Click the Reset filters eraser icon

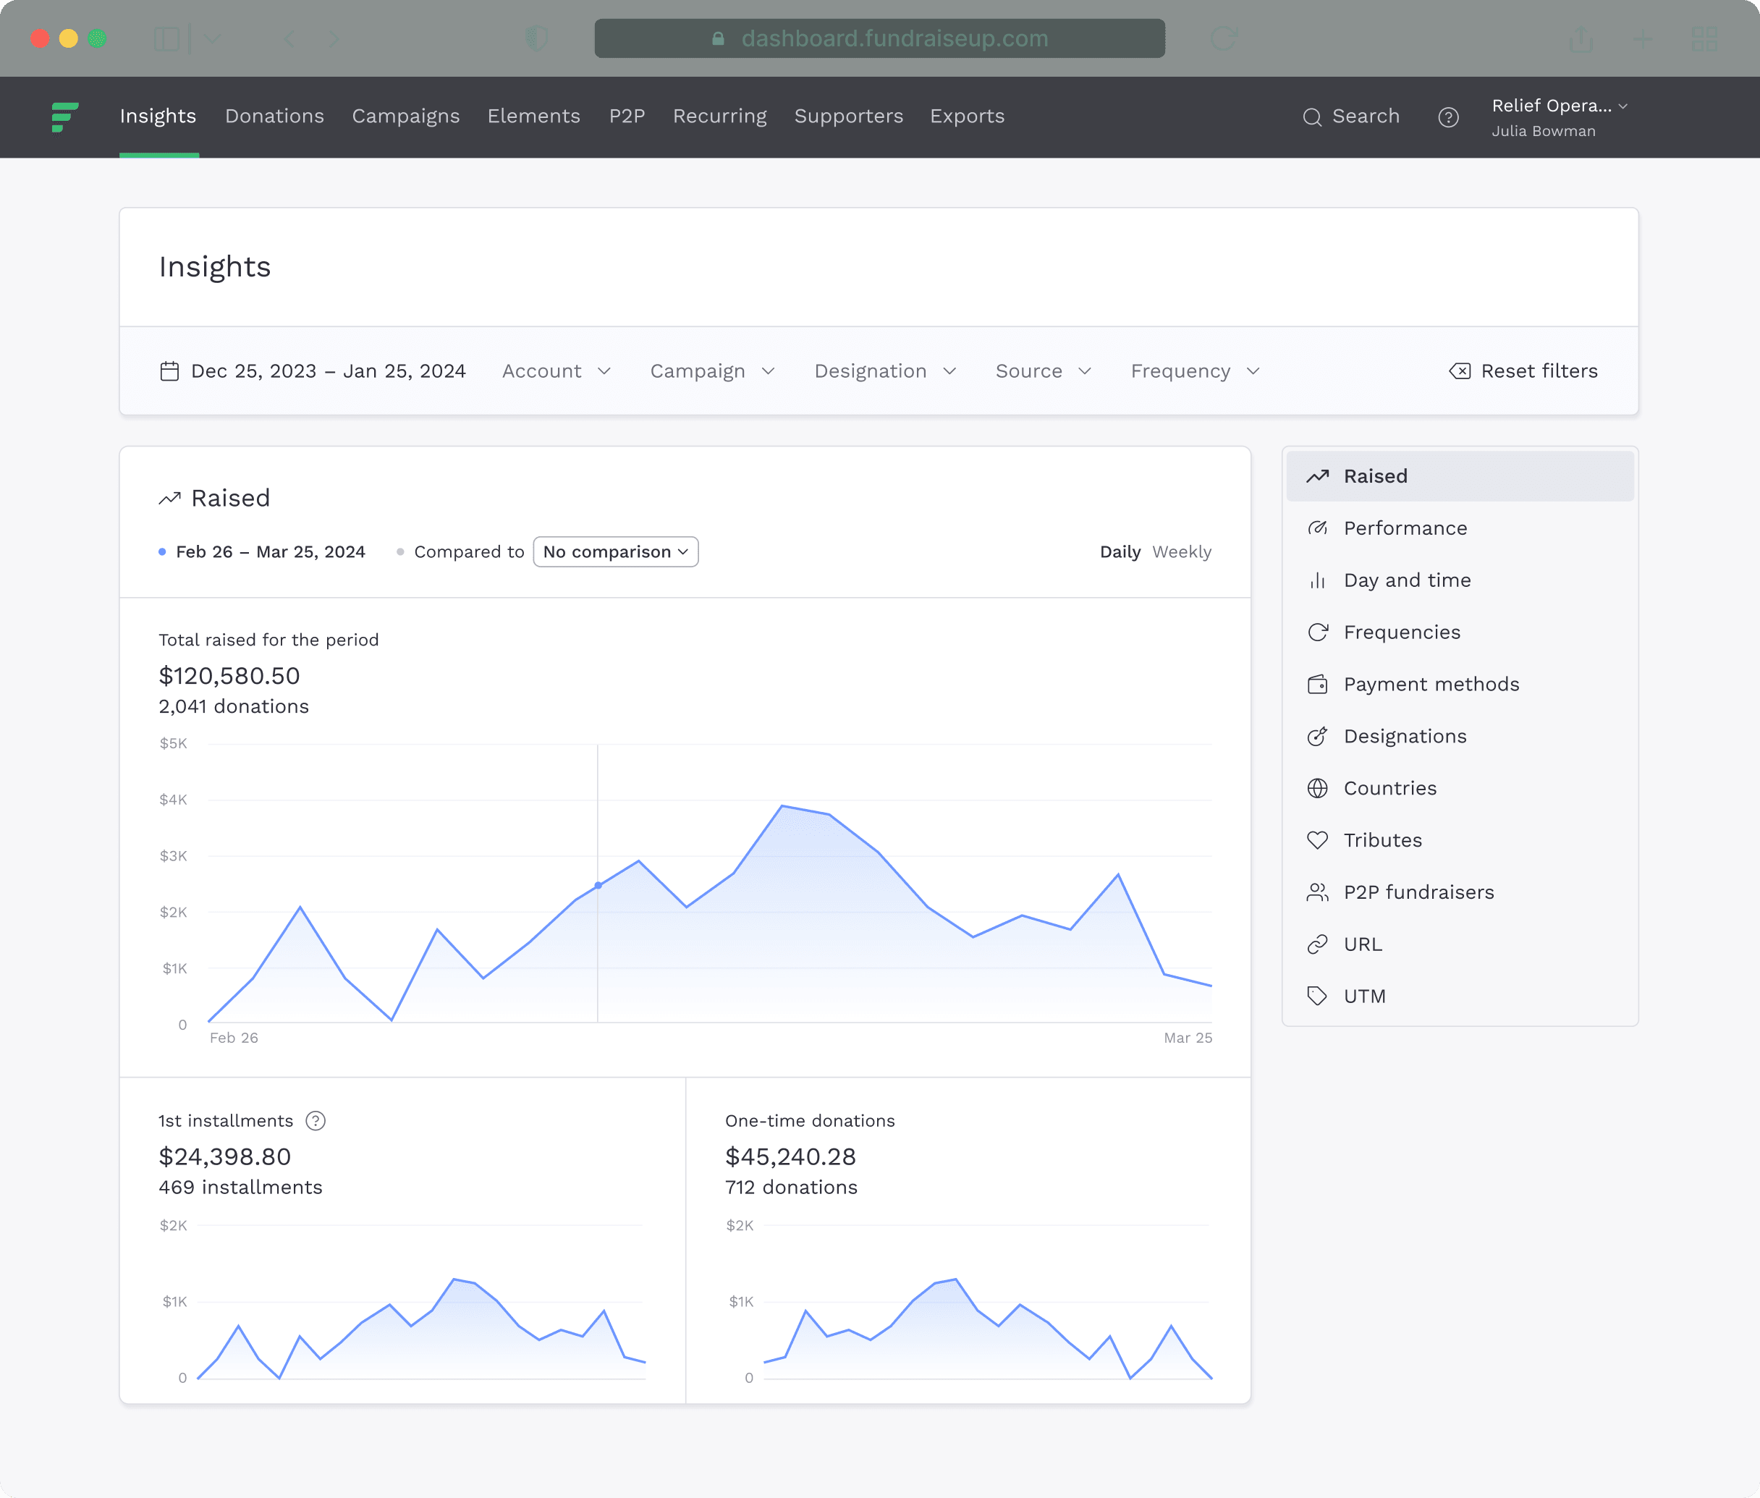coord(1460,371)
